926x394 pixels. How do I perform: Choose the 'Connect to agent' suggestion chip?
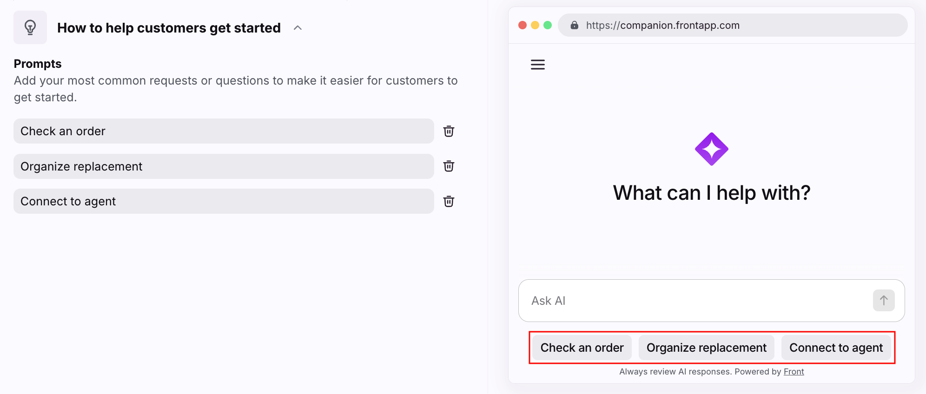(836, 348)
